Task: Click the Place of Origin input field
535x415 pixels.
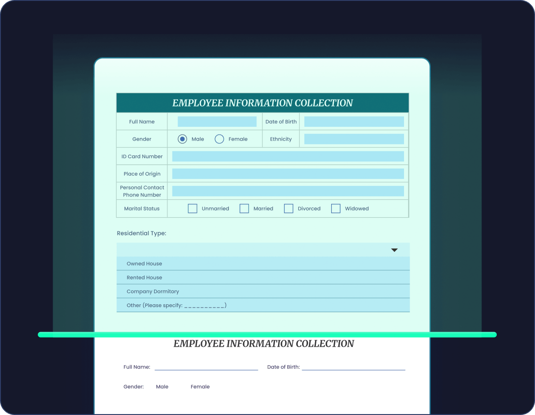Action: (288, 173)
